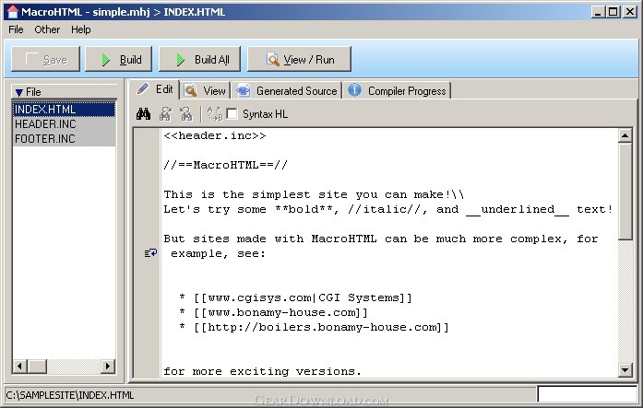This screenshot has height=408, width=643.
Task: Open the Generated Source tab
Action: coord(287,90)
